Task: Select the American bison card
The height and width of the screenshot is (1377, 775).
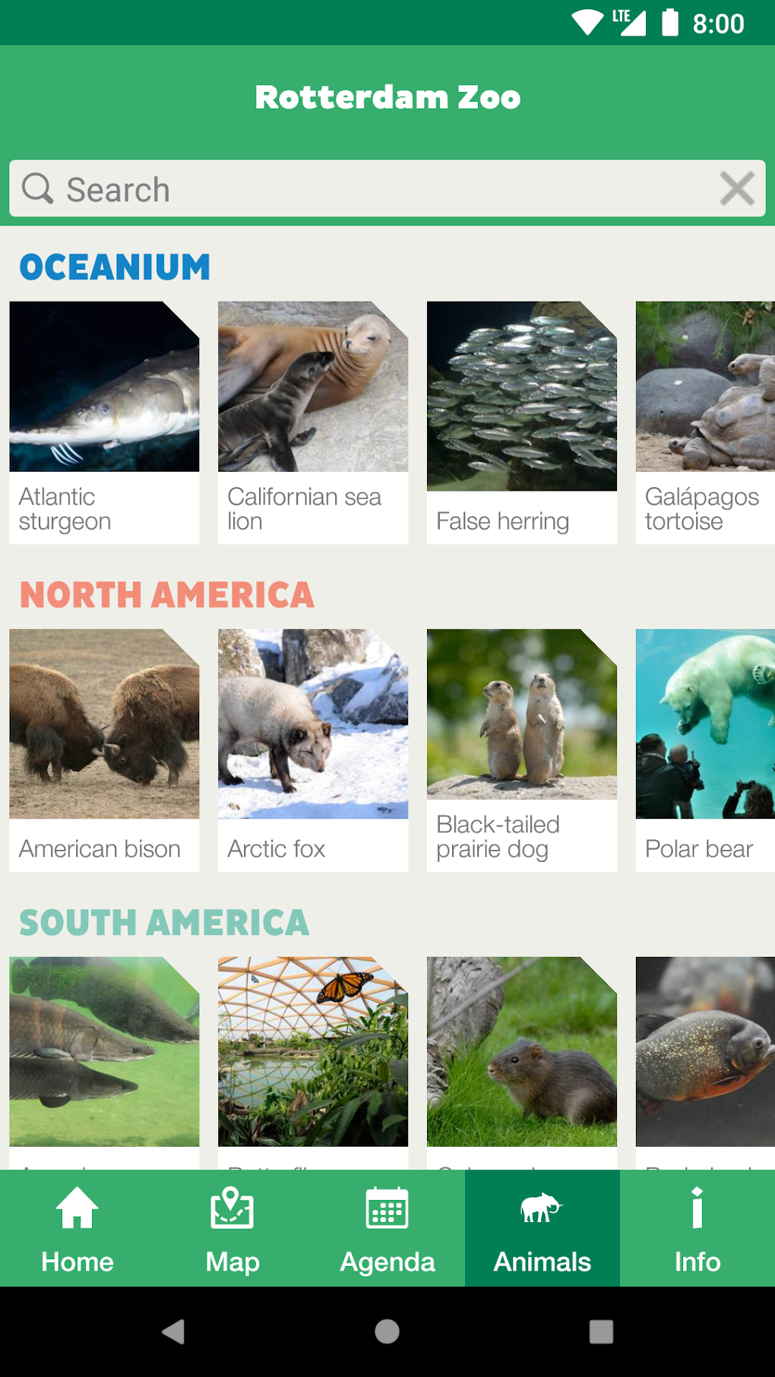Action: [104, 750]
